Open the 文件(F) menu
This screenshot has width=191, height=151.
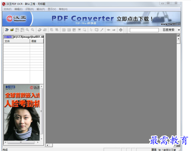pos(7,9)
